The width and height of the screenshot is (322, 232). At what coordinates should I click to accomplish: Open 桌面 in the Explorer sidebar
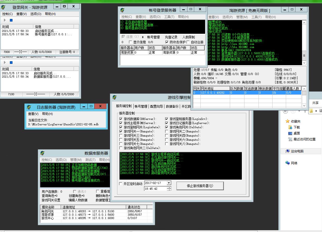(x=296, y=133)
